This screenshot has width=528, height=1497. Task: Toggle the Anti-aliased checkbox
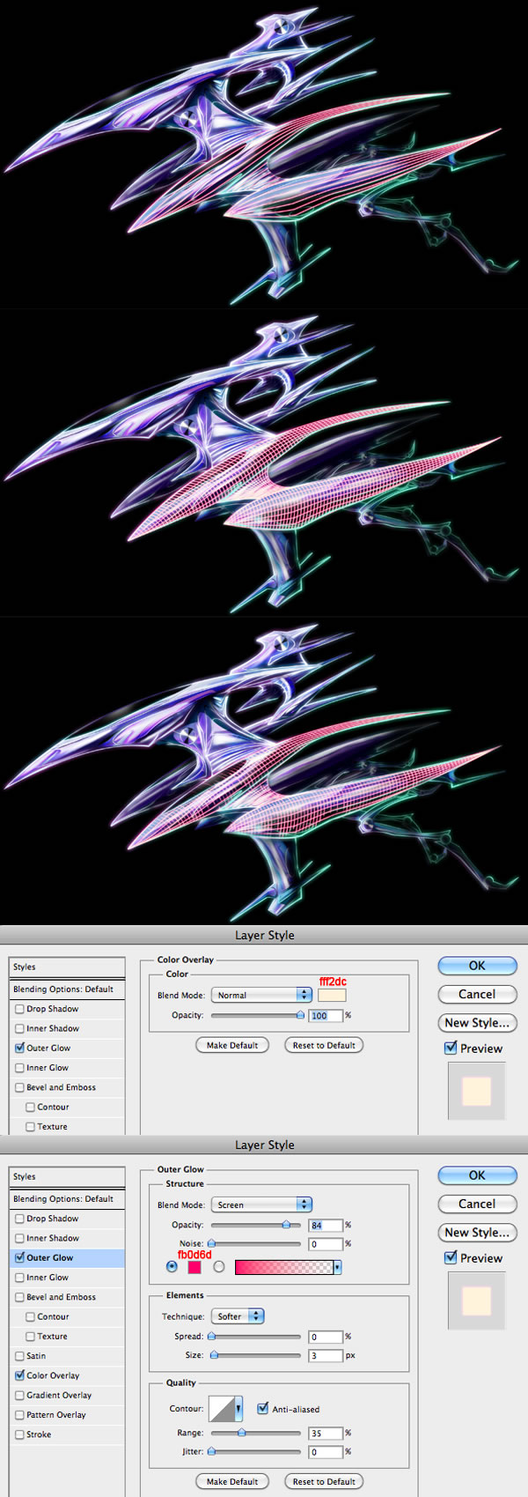(262, 1409)
